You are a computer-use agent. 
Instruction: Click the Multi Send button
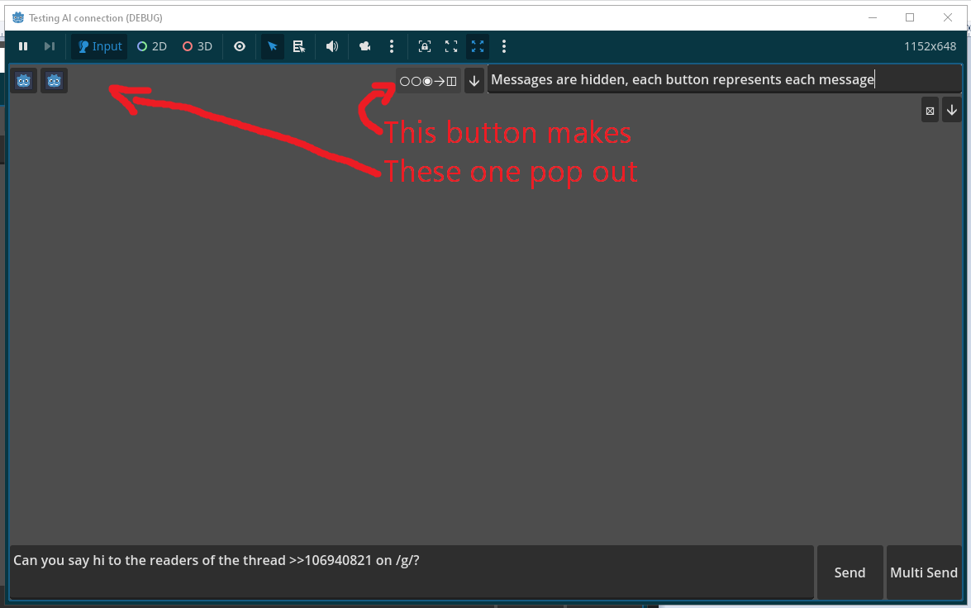point(923,572)
